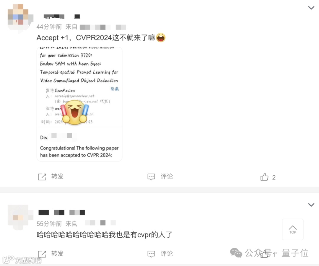Open the attached CVPR acceptance email image
Screen dimensions: 319x266
coord(79,104)
